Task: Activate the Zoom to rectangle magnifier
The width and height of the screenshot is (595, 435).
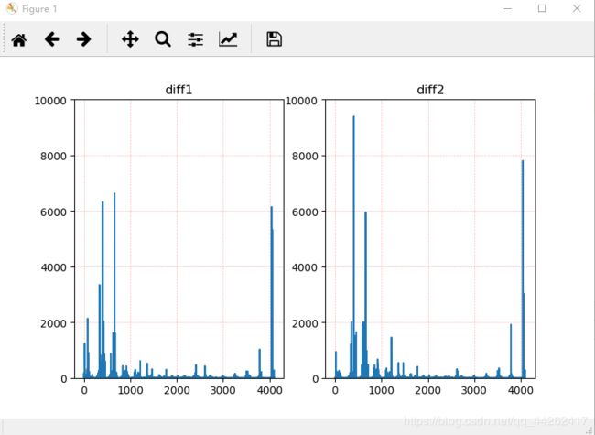Action: (x=163, y=39)
